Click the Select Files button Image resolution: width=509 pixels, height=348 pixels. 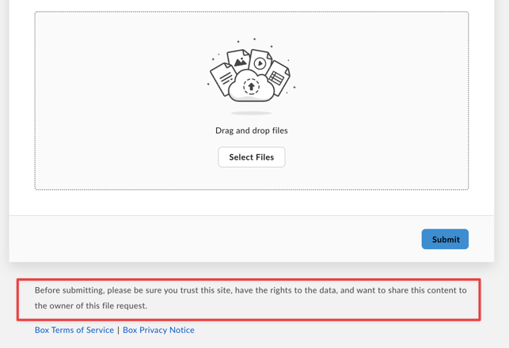[x=252, y=157]
